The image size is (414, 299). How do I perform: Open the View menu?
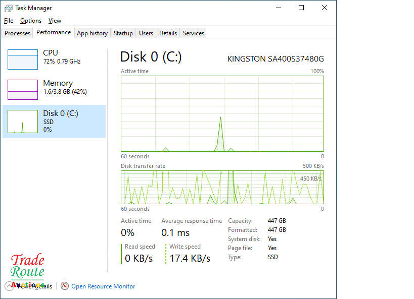tap(55, 21)
